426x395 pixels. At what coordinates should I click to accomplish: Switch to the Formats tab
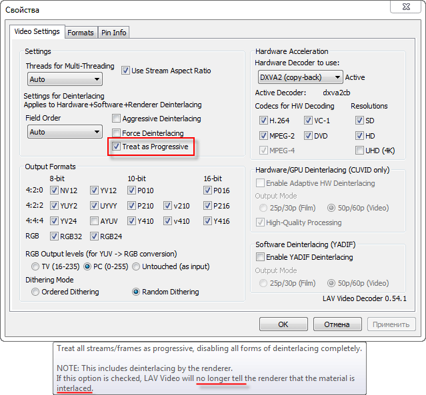coord(81,33)
